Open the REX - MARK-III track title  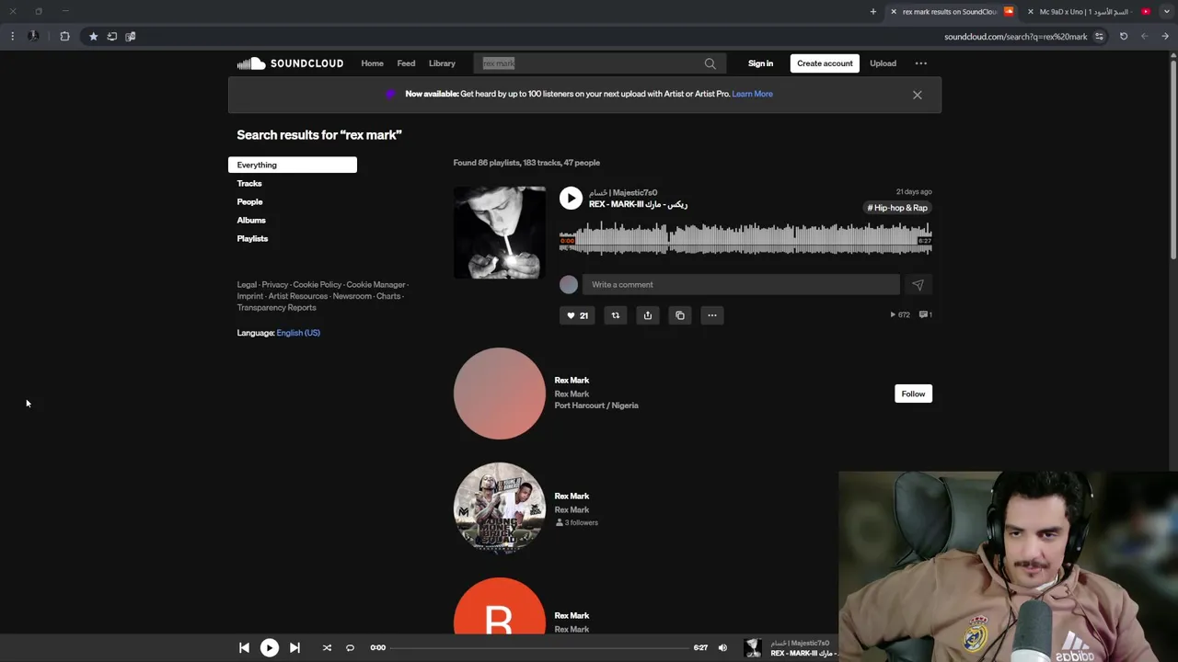(638, 204)
